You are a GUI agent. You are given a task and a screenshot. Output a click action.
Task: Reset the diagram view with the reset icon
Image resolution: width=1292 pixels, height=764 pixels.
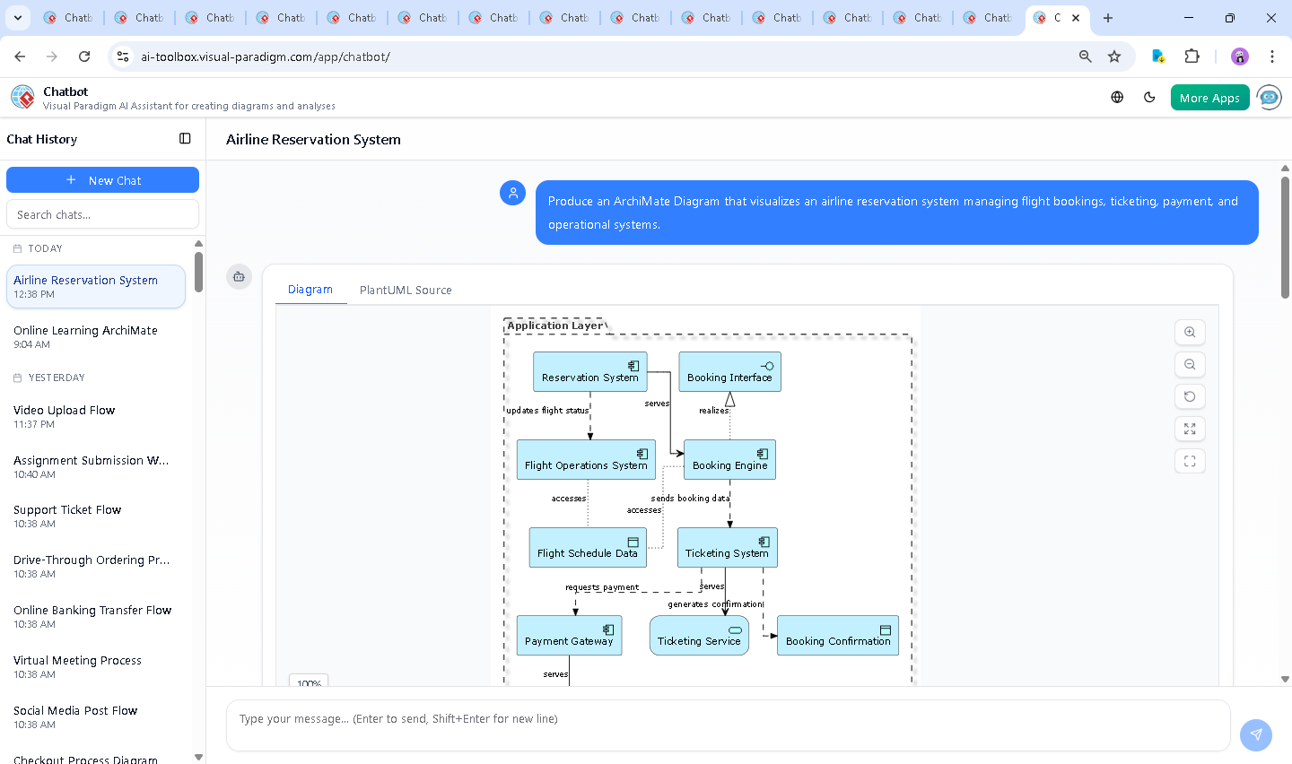click(1190, 396)
